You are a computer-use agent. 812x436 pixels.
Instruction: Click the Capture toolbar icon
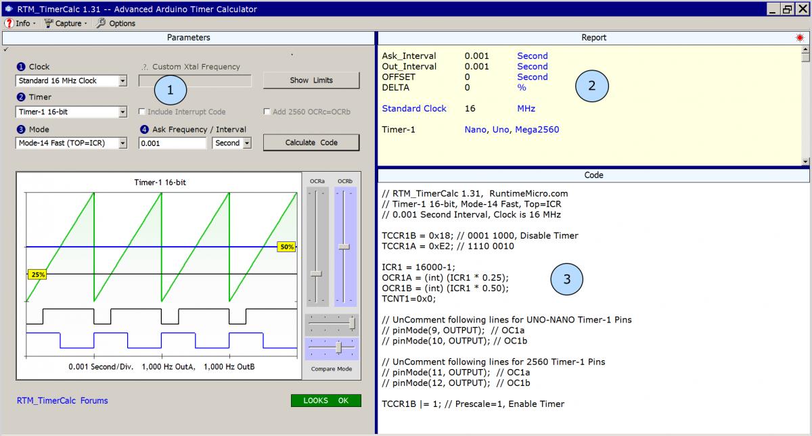pos(49,23)
